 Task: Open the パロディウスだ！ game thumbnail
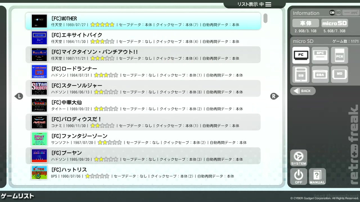[x=39, y=122]
